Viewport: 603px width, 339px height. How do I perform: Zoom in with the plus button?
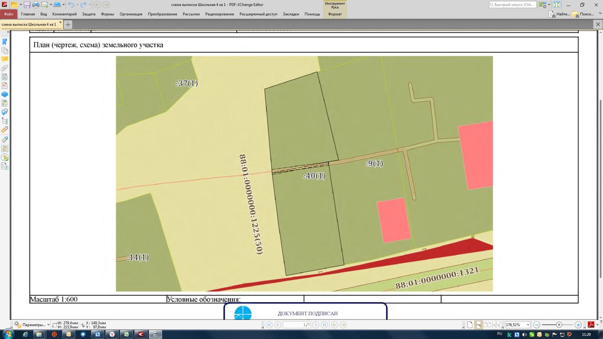578,325
